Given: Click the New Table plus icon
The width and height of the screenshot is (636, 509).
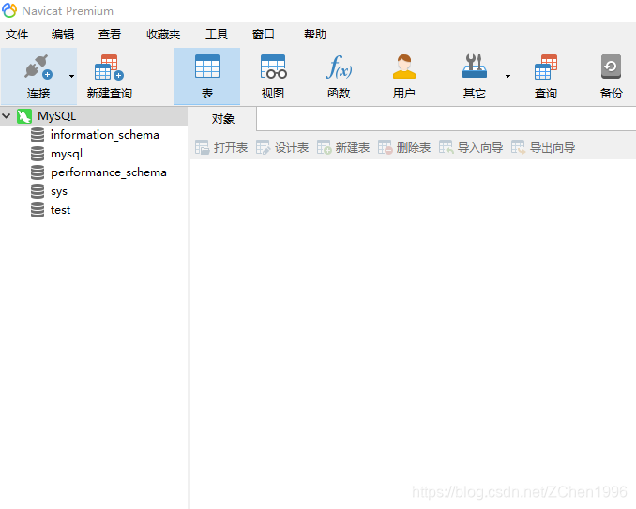Looking at the screenshot, I should pyautogui.click(x=324, y=147).
